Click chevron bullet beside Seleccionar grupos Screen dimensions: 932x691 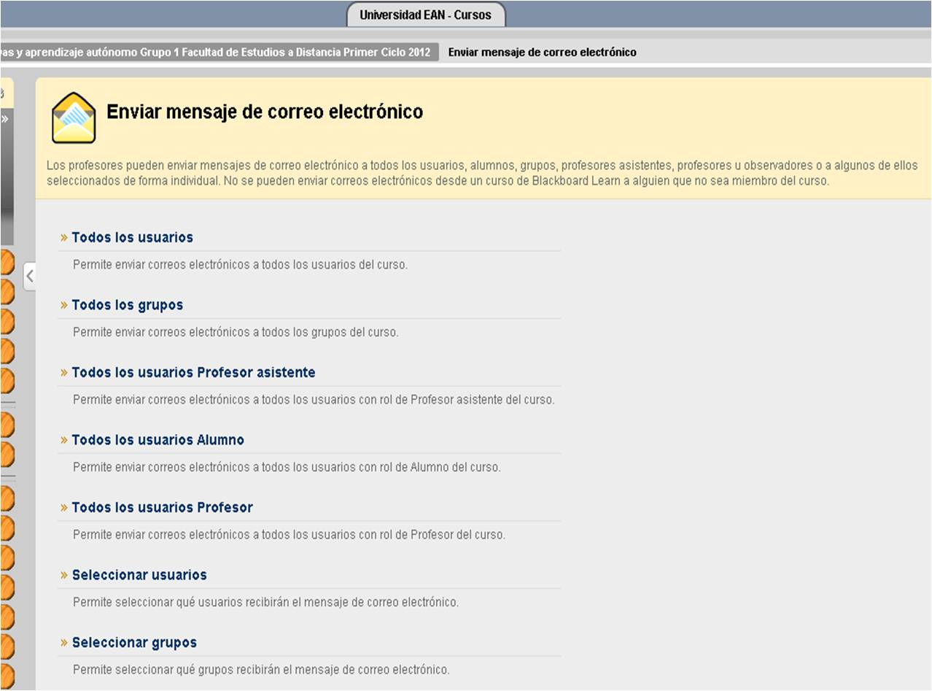[x=64, y=644]
